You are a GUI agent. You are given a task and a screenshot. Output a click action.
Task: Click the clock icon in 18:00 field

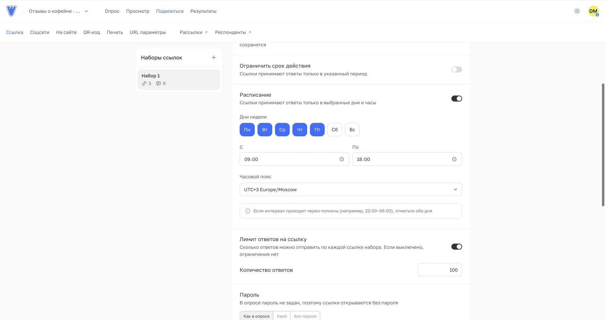(454, 159)
